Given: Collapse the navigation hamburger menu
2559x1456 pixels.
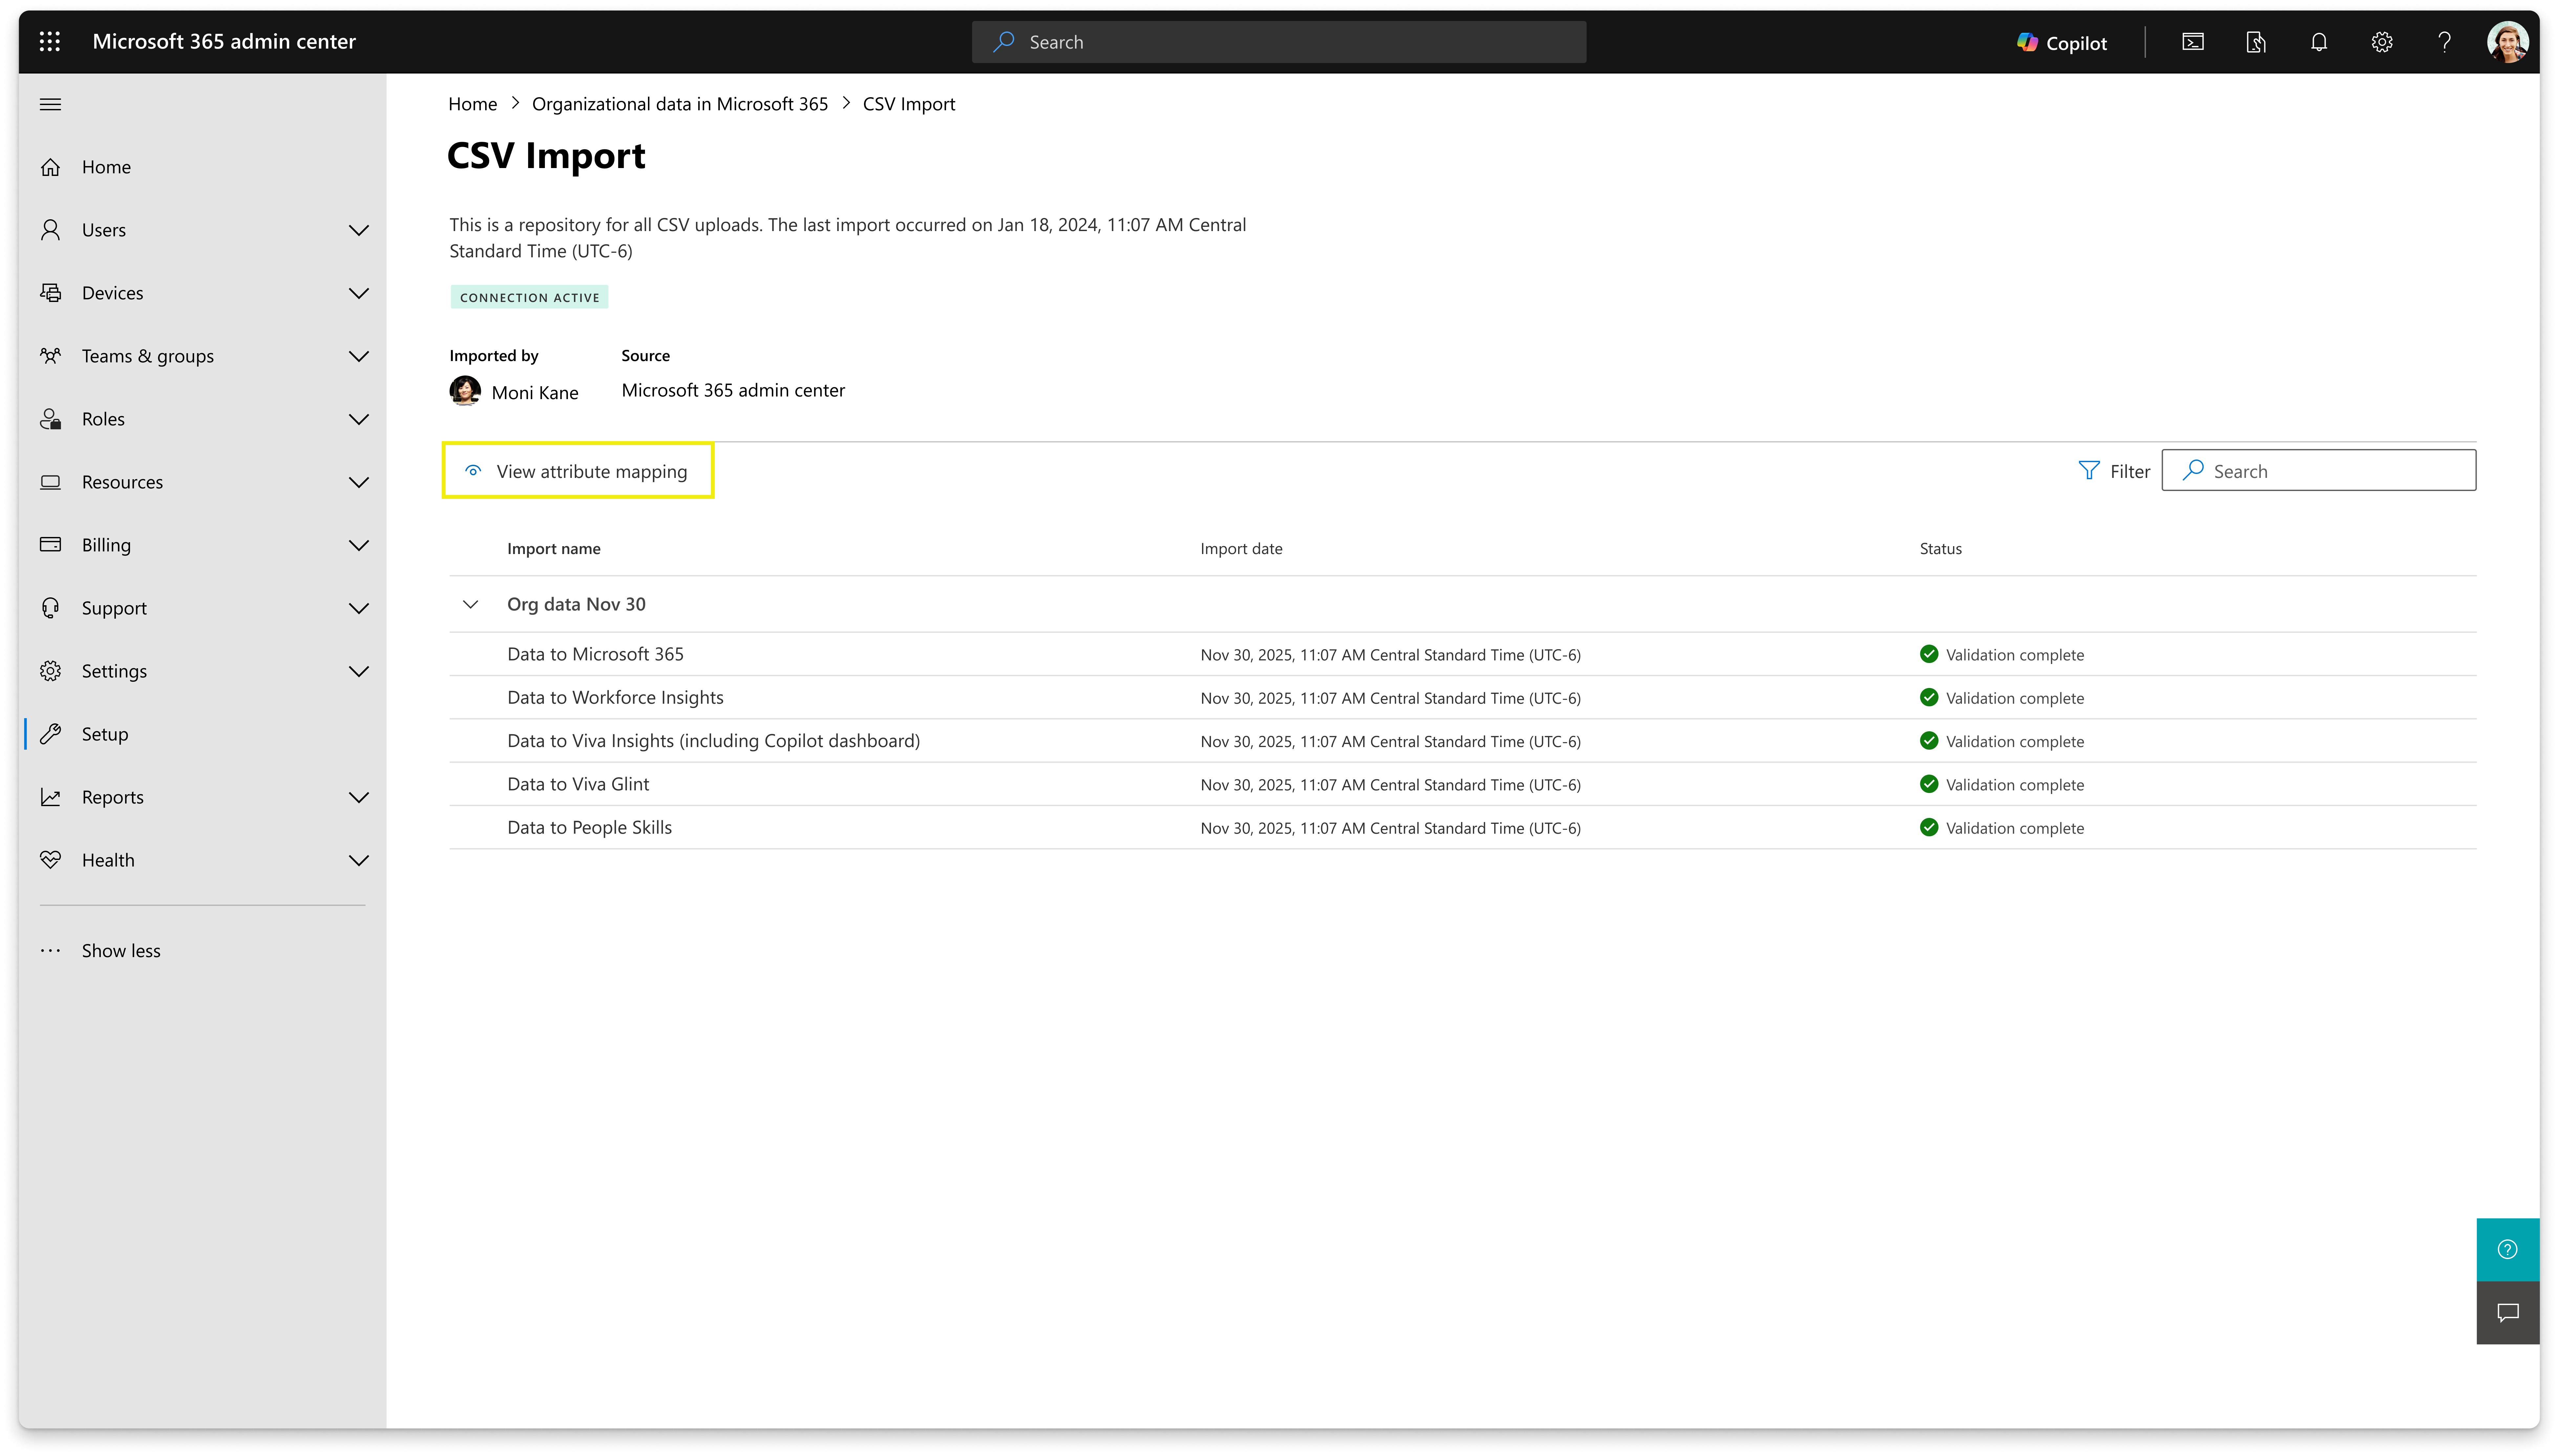Looking at the screenshot, I should [x=50, y=104].
